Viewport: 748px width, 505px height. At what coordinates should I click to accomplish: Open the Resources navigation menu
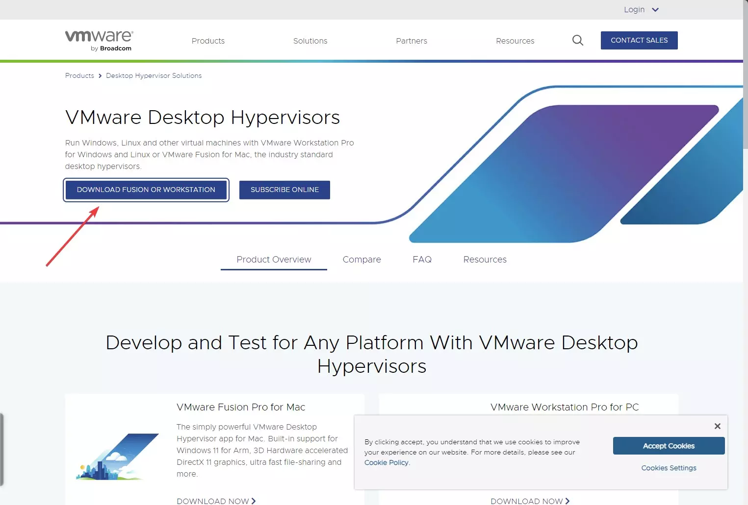[x=515, y=41]
